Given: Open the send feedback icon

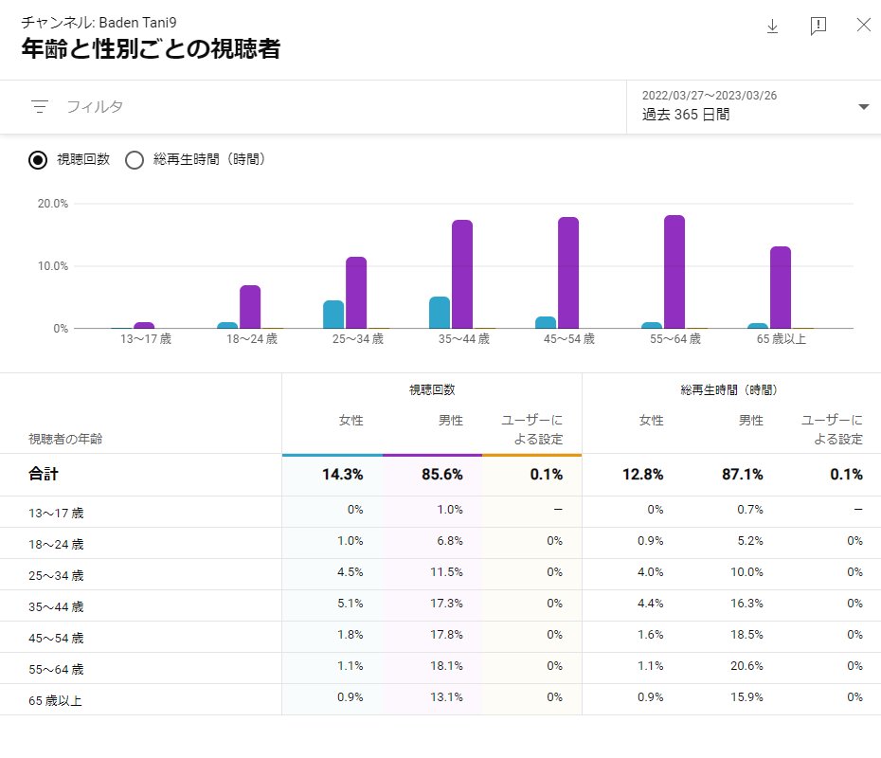Looking at the screenshot, I should (818, 26).
